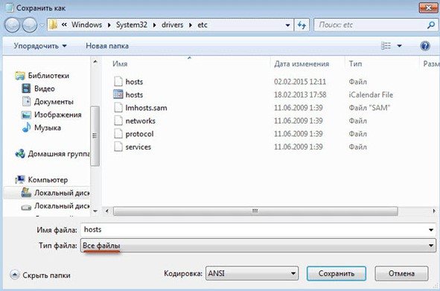Click the networks file icon
Image resolution: width=440 pixels, height=291 pixels.
(118, 121)
